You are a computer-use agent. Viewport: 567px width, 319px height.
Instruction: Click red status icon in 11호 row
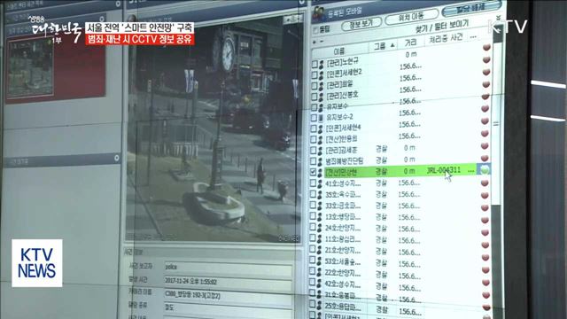485,245
